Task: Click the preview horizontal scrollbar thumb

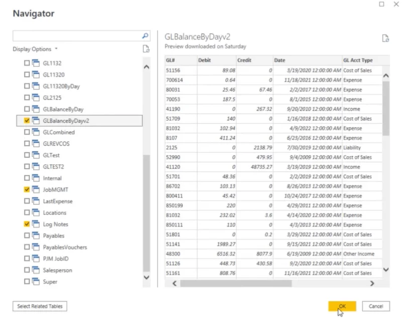Action: click(x=236, y=283)
